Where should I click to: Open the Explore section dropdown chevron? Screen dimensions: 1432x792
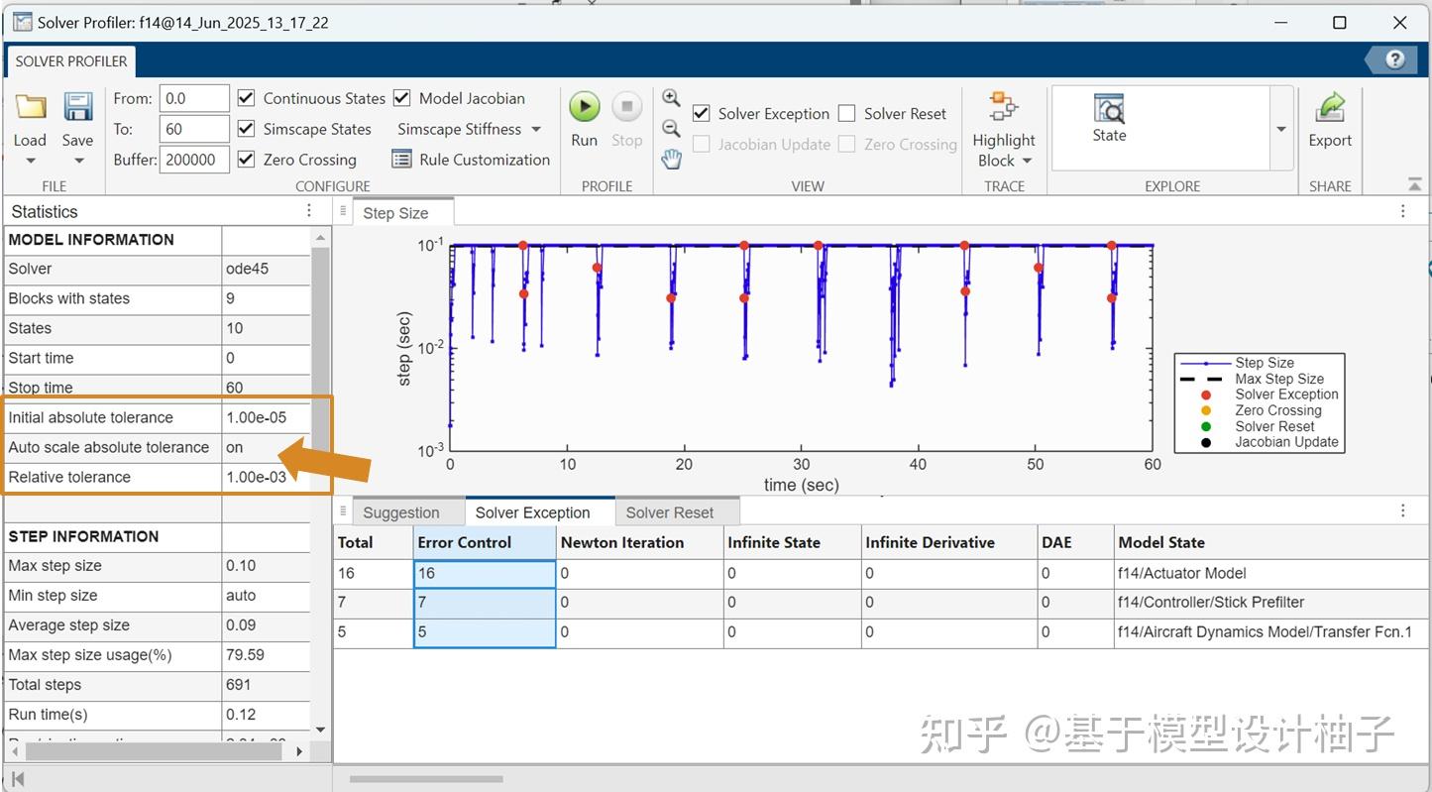tap(1280, 127)
